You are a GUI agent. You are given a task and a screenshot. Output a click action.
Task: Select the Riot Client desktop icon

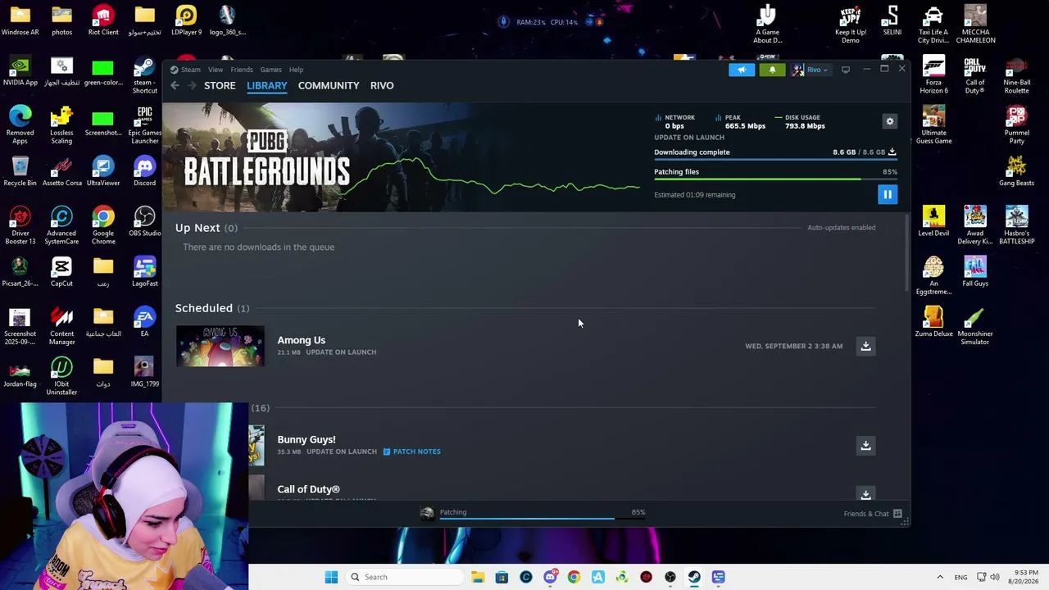103,20
